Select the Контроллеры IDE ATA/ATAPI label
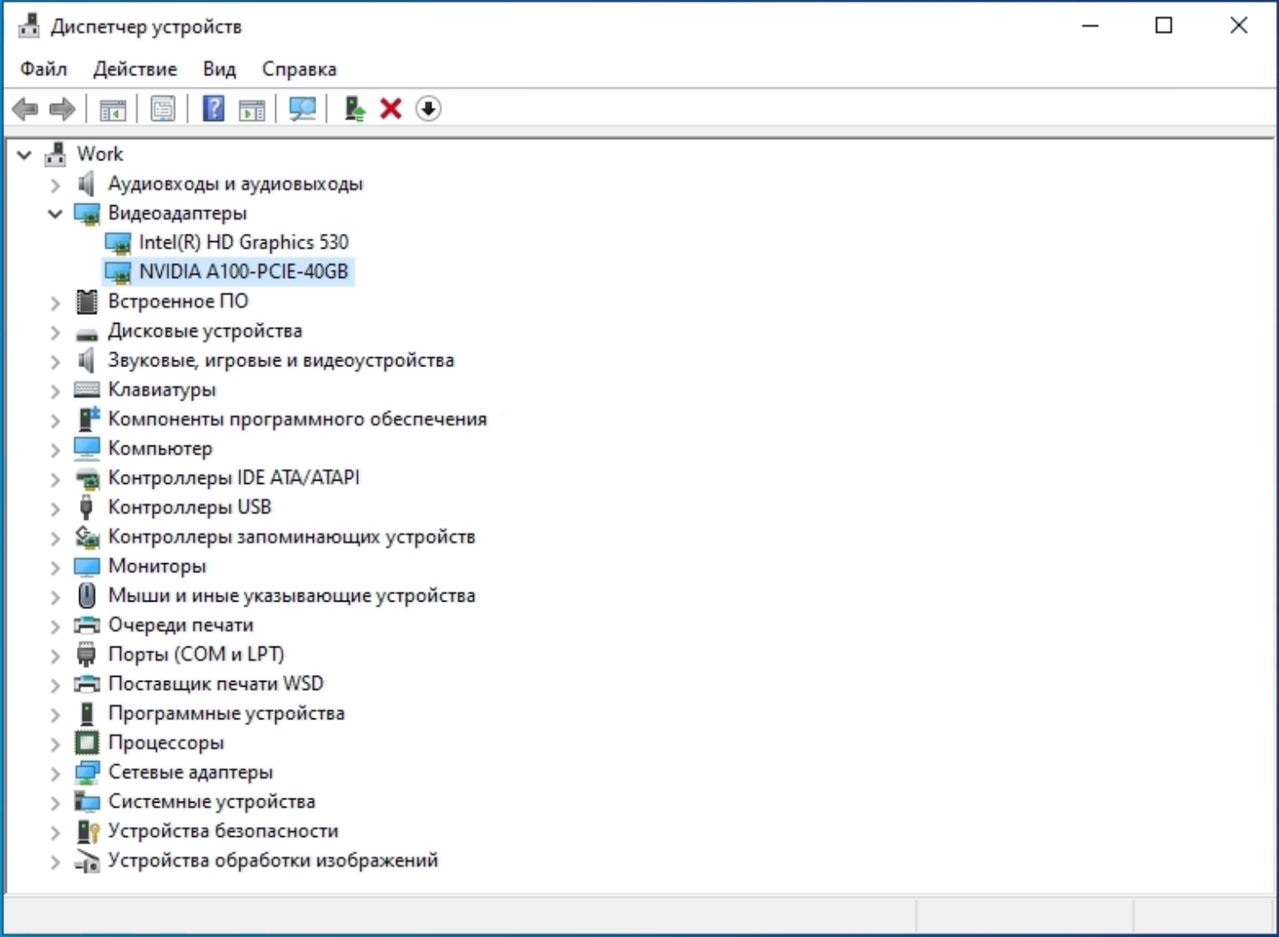This screenshot has height=937, width=1279. (x=234, y=477)
